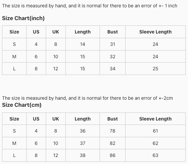The image size is (188, 164).
Task: Click sleeve length value 63 in cm table
Action: [155, 155]
